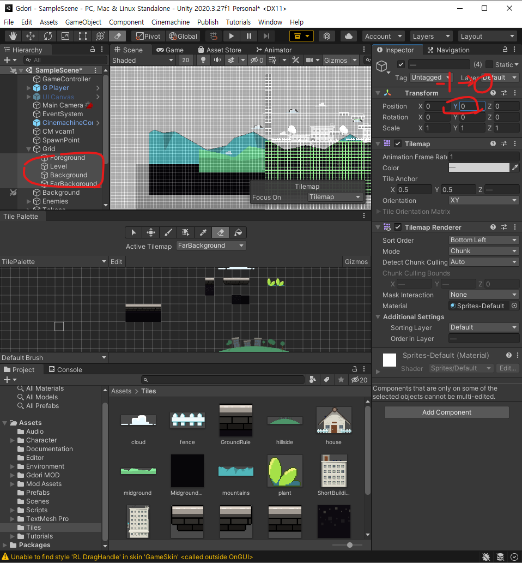This screenshot has width=522, height=563.
Task: Toggle Project panel lock icon
Action: pyautogui.click(x=355, y=369)
